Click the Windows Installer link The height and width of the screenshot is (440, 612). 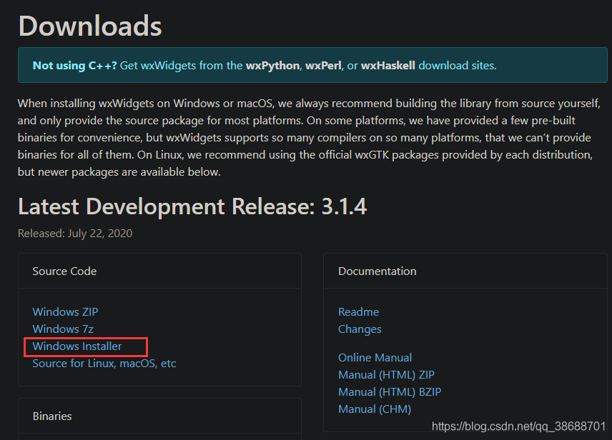pyautogui.click(x=77, y=346)
